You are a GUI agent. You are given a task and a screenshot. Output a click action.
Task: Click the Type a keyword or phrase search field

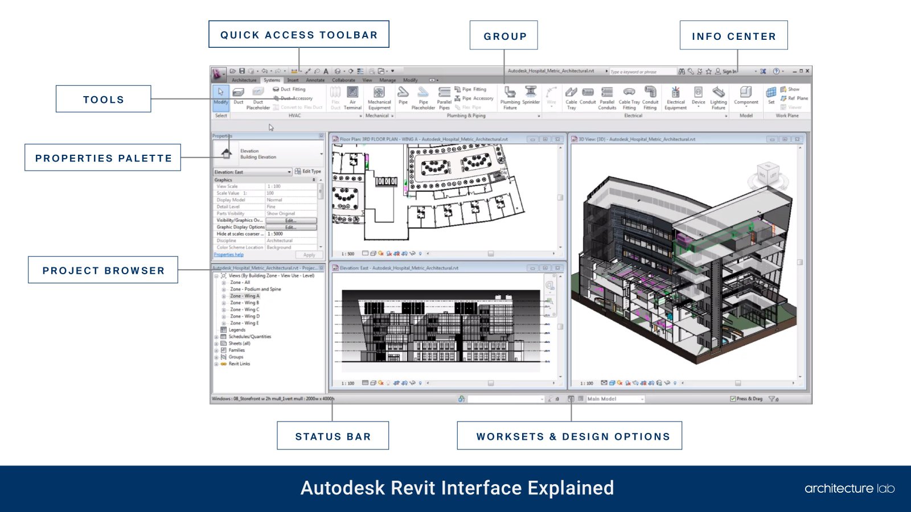click(x=642, y=72)
